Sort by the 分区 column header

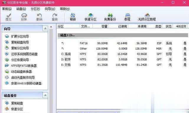click(68, 26)
